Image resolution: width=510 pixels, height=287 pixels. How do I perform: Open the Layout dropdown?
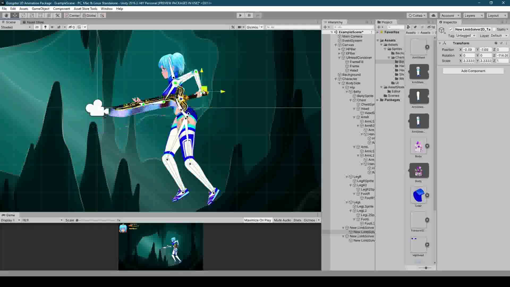pyautogui.click(x=497, y=15)
